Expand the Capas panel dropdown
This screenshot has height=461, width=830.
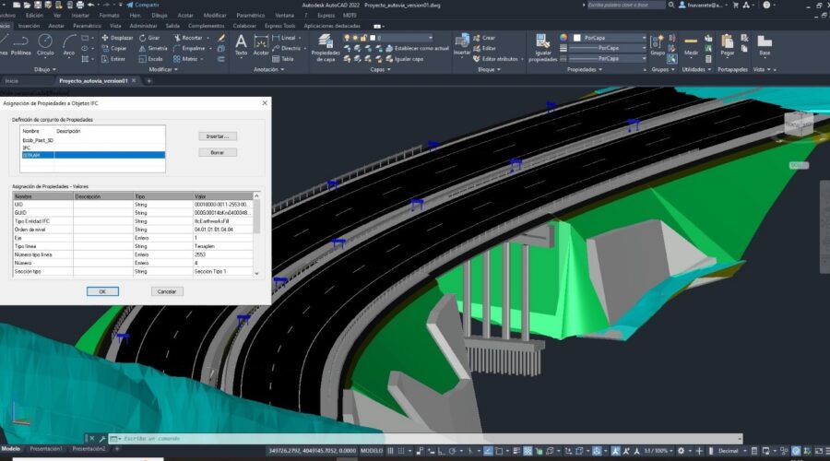[x=380, y=69]
